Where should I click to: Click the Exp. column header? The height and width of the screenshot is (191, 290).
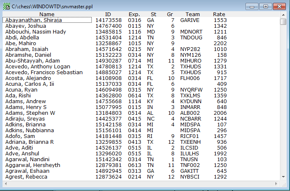134,15
